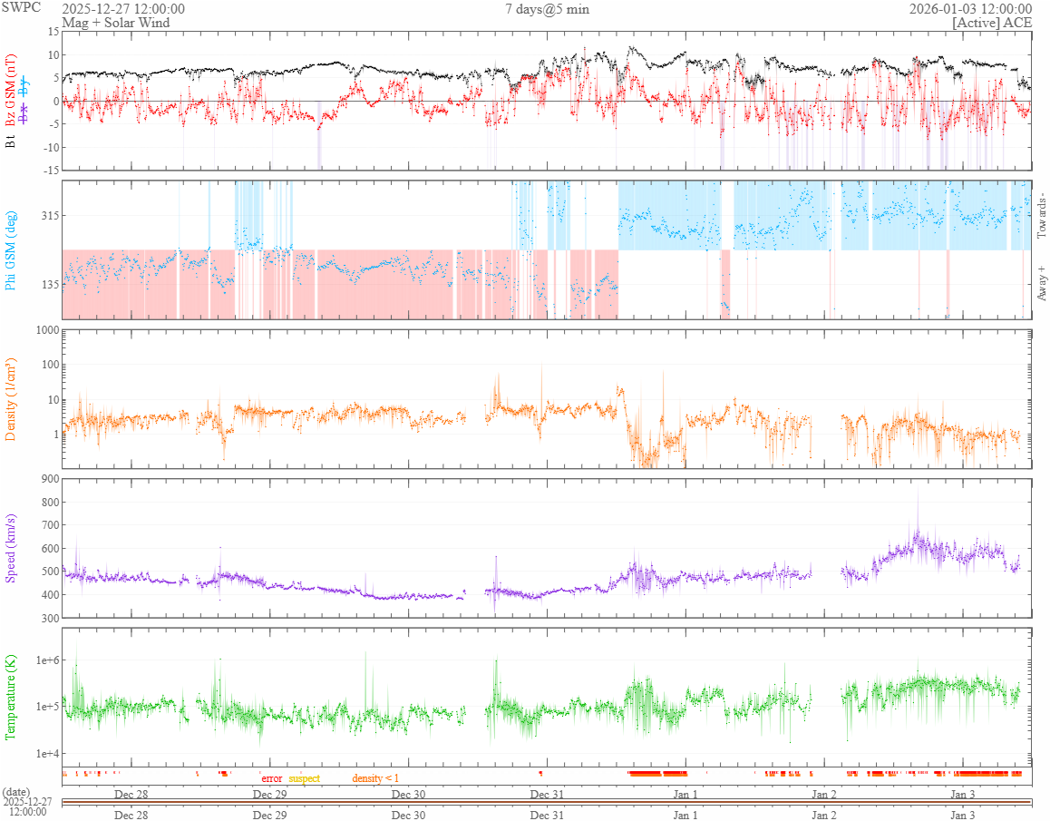Click the 15 tick on the Bz axis
This screenshot has height=821, width=1050.
[53, 32]
